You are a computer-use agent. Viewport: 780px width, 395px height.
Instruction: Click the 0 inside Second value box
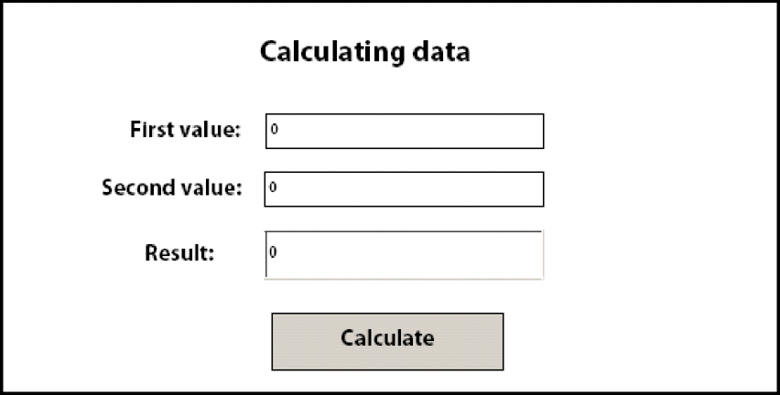[x=273, y=187]
